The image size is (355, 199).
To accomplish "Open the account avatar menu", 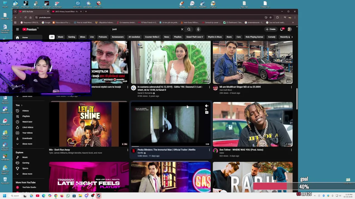I will click(290, 29).
